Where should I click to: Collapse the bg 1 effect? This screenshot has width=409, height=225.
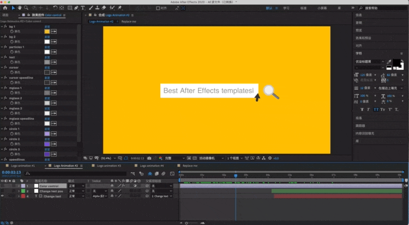click(2, 26)
